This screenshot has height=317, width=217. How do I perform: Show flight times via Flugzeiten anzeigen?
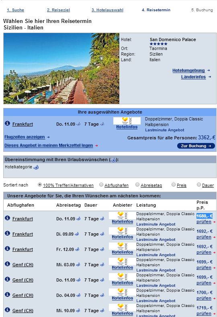pos(25,137)
